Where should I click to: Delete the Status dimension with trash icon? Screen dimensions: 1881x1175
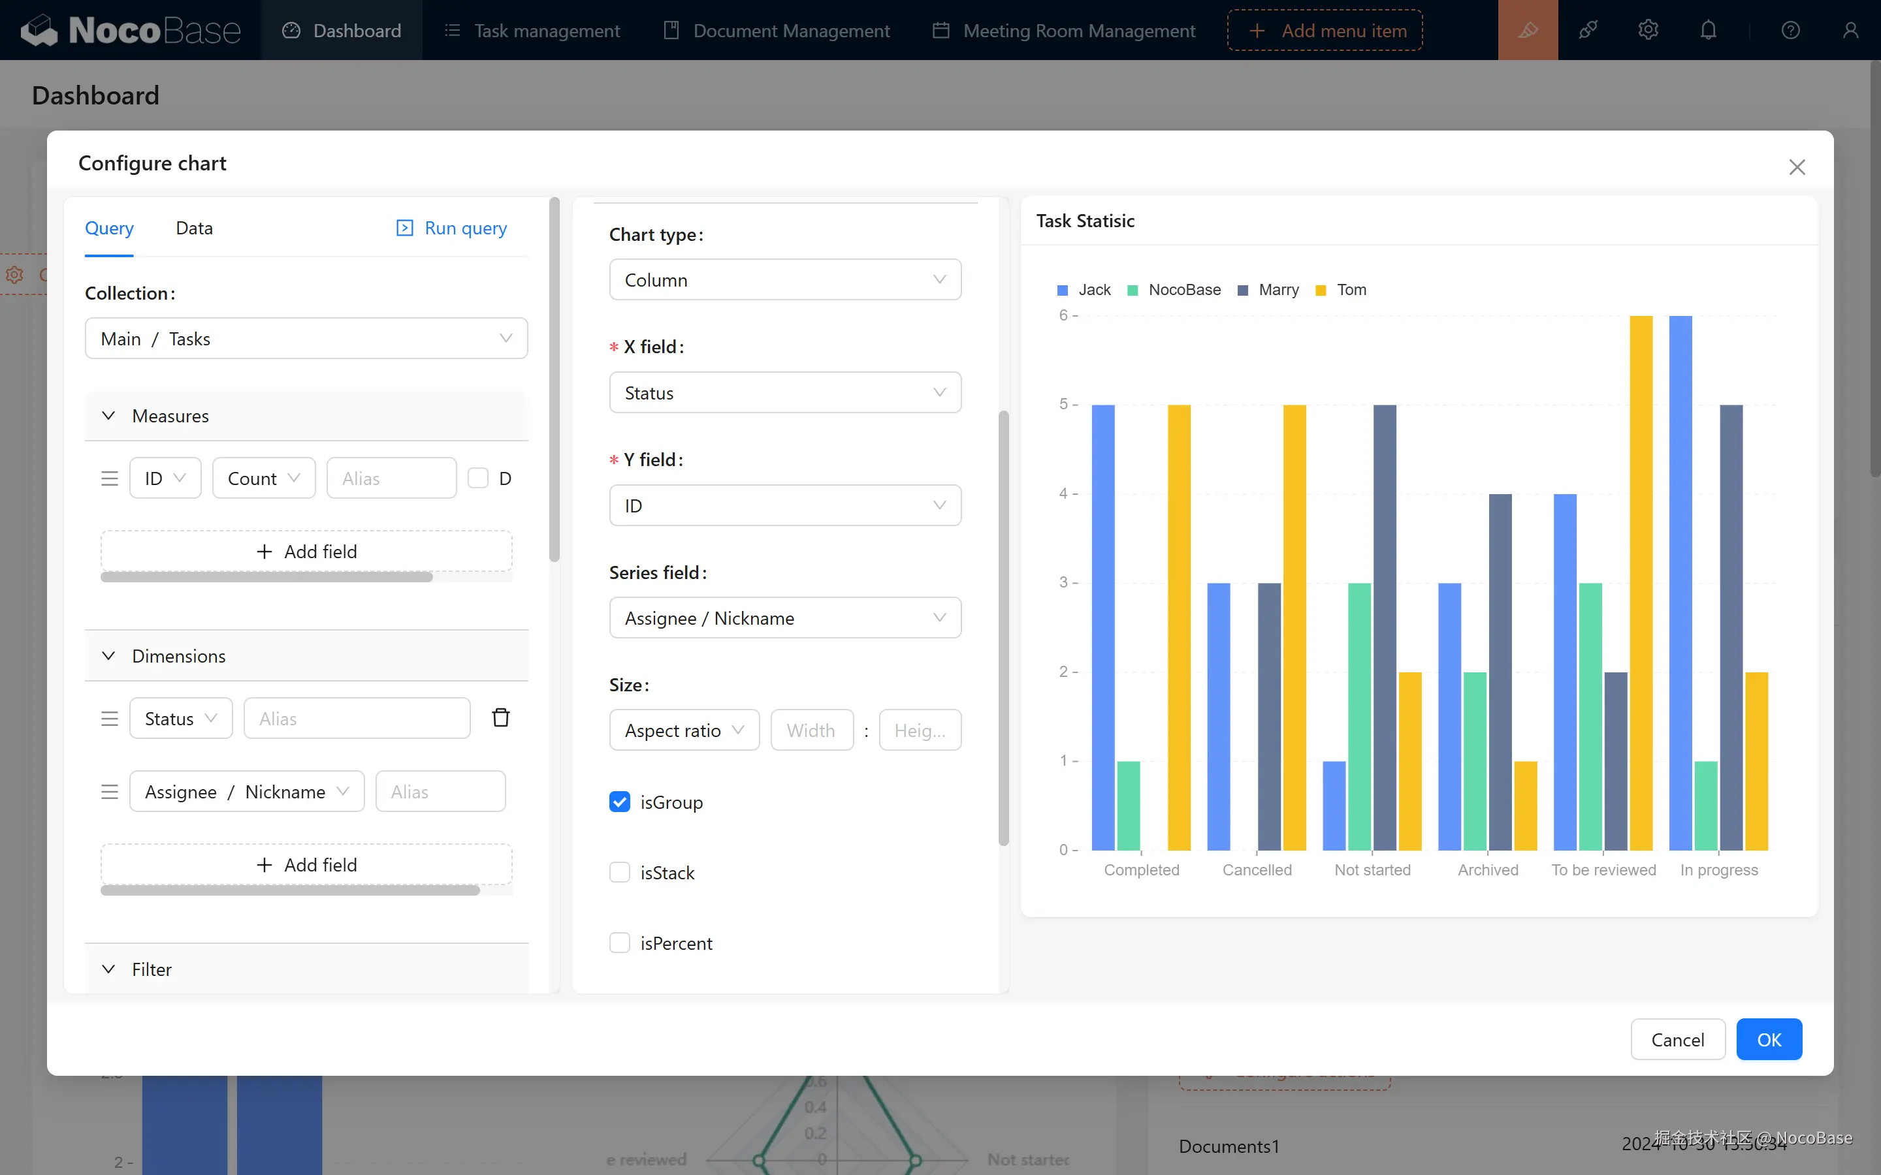point(500,718)
